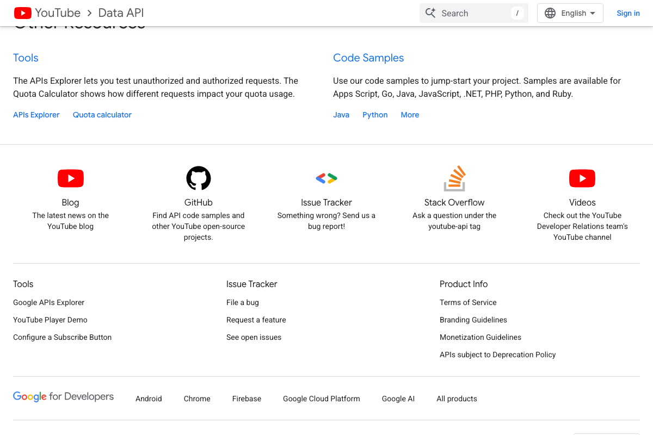Open the Issue Tracker card title
Screen dimensions: 653x435
pyautogui.click(x=326, y=202)
